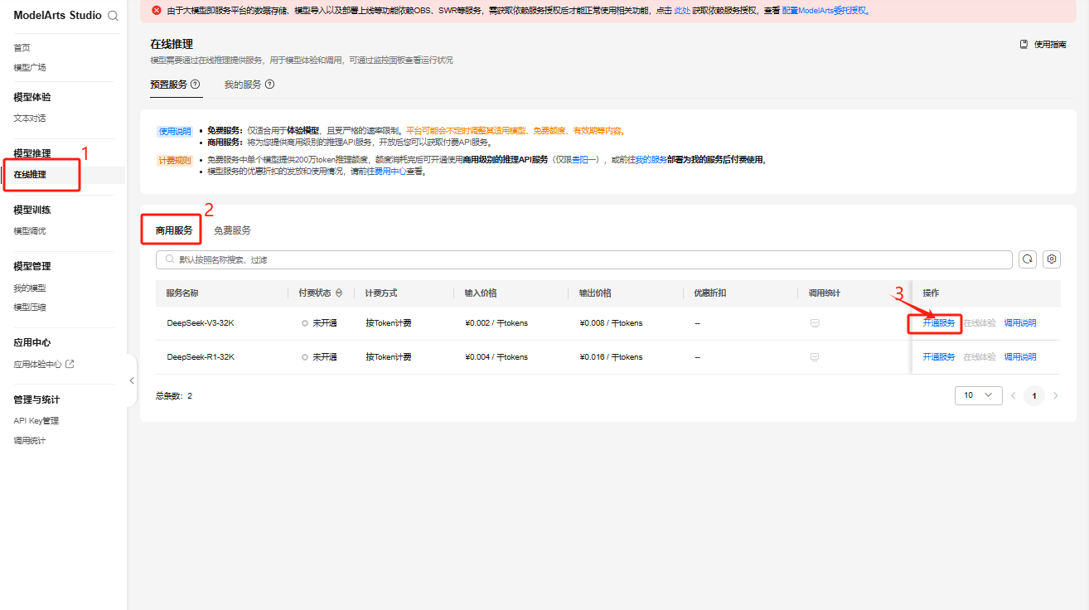Viewport: 1089px width, 610px height.
Task: Focus the service name search field
Action: tap(584, 259)
